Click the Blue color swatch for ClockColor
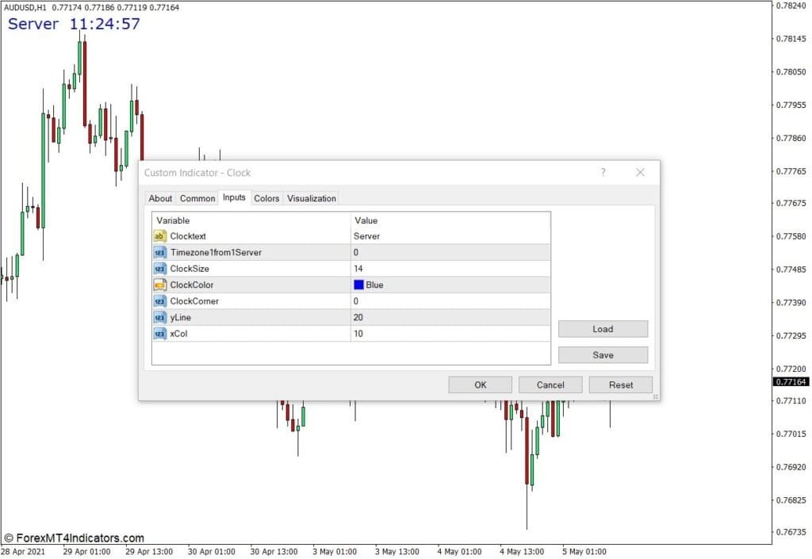 pyautogui.click(x=359, y=285)
